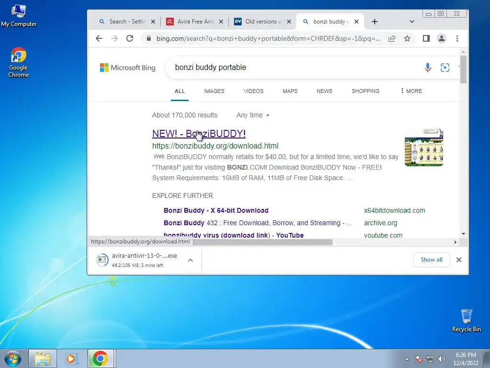Expand the tab search chevron
Image resolution: width=490 pixels, height=368 pixels.
click(412, 22)
